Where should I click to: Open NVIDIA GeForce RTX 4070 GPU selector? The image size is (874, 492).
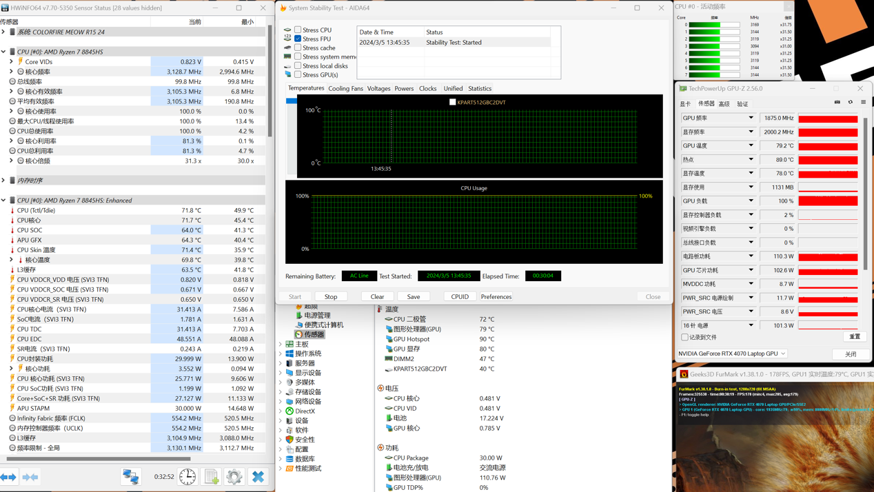732,353
